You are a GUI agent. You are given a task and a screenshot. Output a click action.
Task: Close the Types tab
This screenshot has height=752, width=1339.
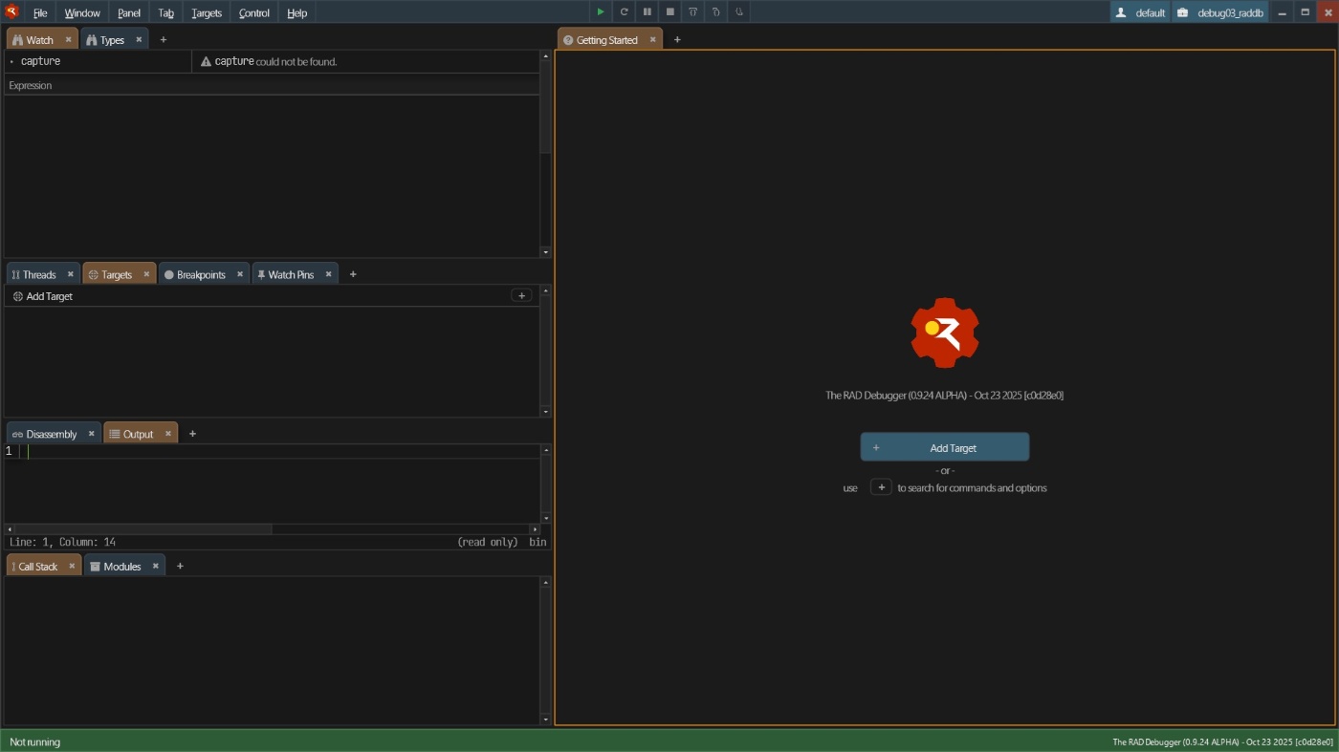[139, 39]
